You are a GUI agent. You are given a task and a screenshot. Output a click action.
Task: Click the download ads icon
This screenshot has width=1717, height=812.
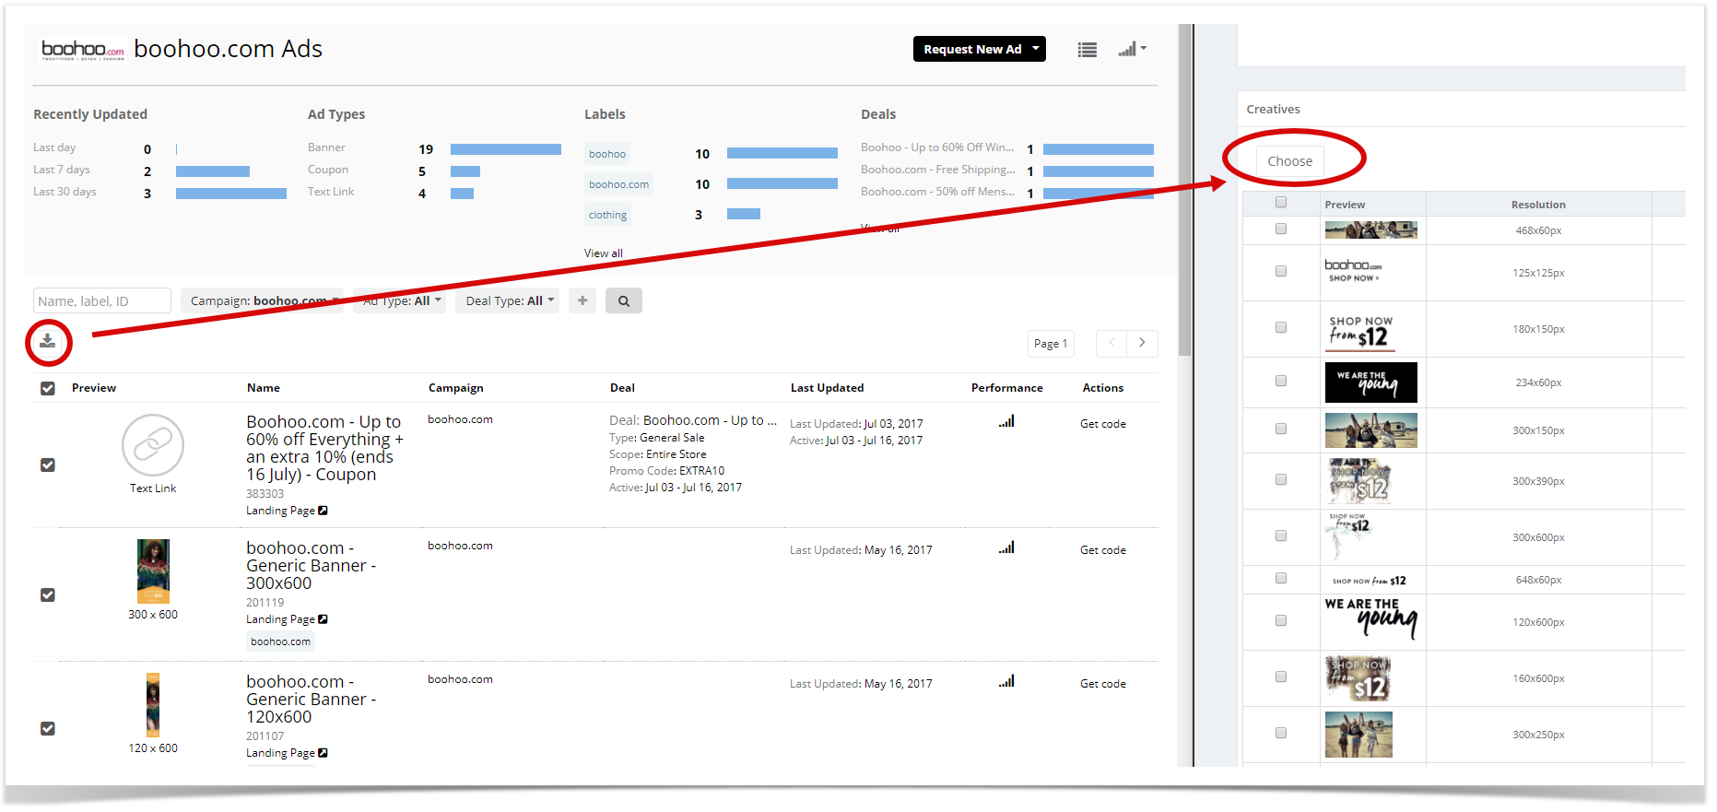(48, 342)
